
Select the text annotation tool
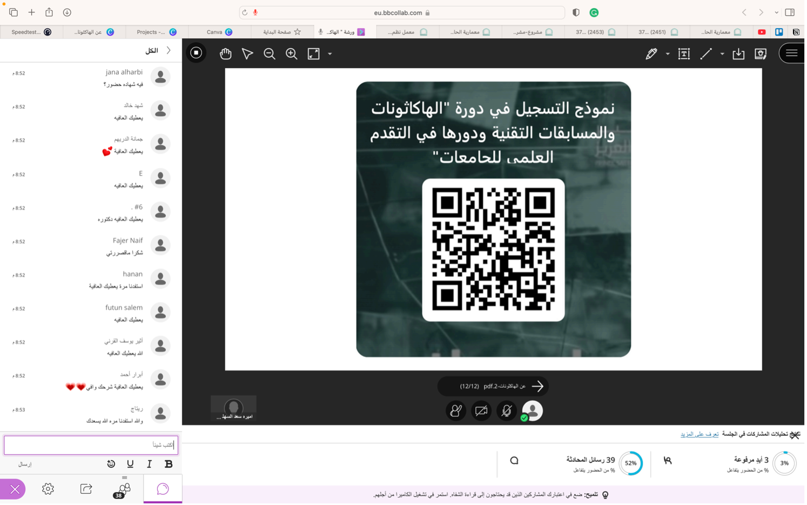[684, 53]
